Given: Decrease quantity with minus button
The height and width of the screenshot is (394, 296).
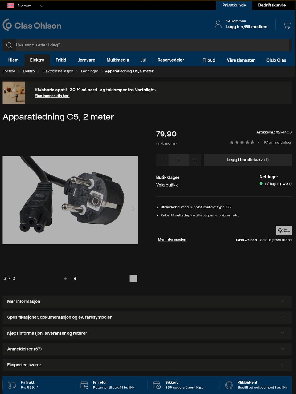Looking at the screenshot, I should tap(162, 160).
